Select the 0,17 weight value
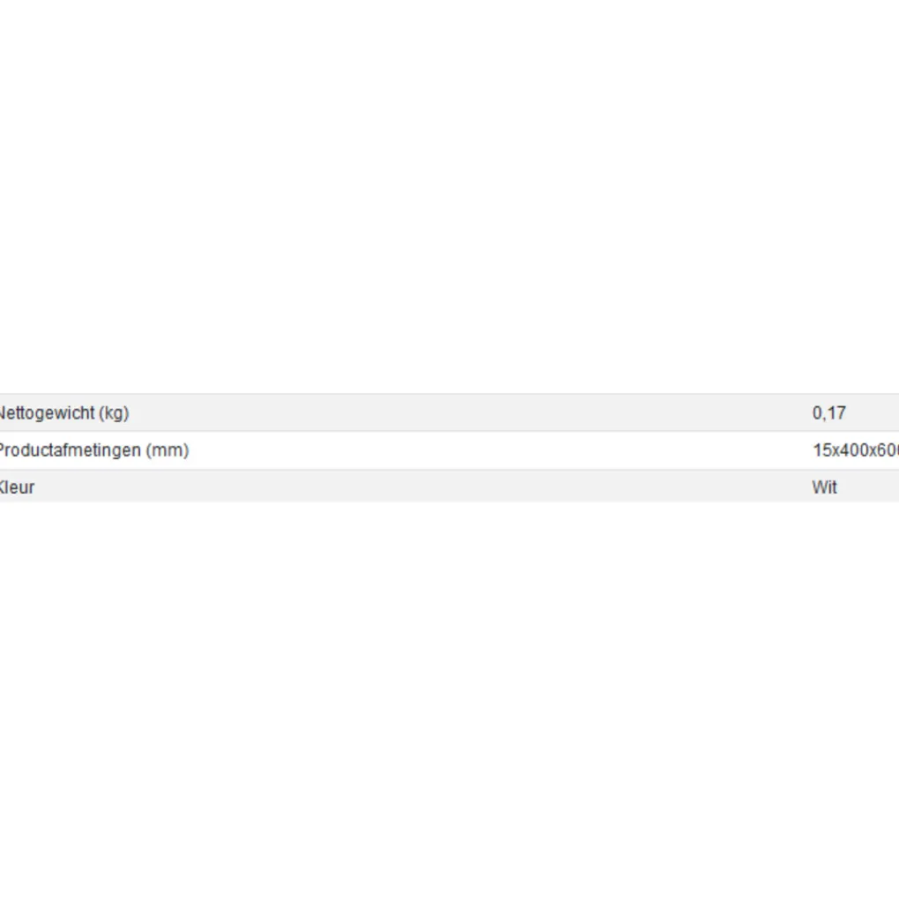Image resolution: width=899 pixels, height=899 pixels. click(828, 412)
